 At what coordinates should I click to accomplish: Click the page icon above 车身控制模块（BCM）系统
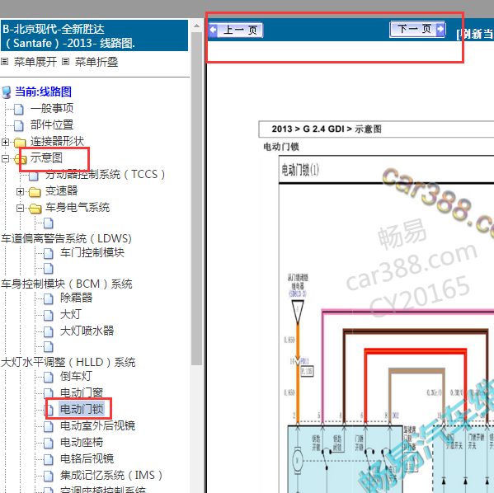click(49, 269)
